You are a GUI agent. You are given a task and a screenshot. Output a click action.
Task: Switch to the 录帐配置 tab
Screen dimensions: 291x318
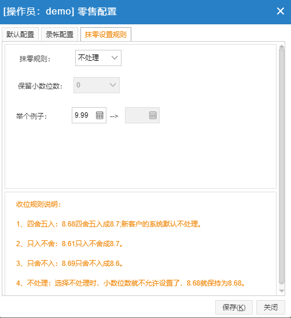tap(60, 35)
